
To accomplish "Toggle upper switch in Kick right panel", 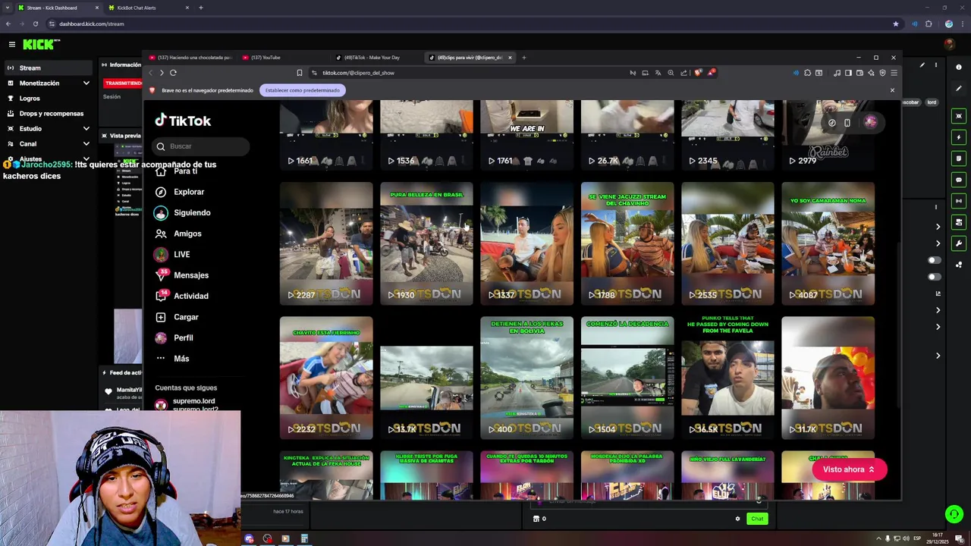I will pyautogui.click(x=934, y=260).
